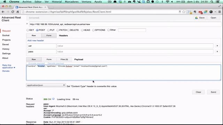Click the Chrome address bar
Viewport: 223px width, 125px height.
(100, 12)
